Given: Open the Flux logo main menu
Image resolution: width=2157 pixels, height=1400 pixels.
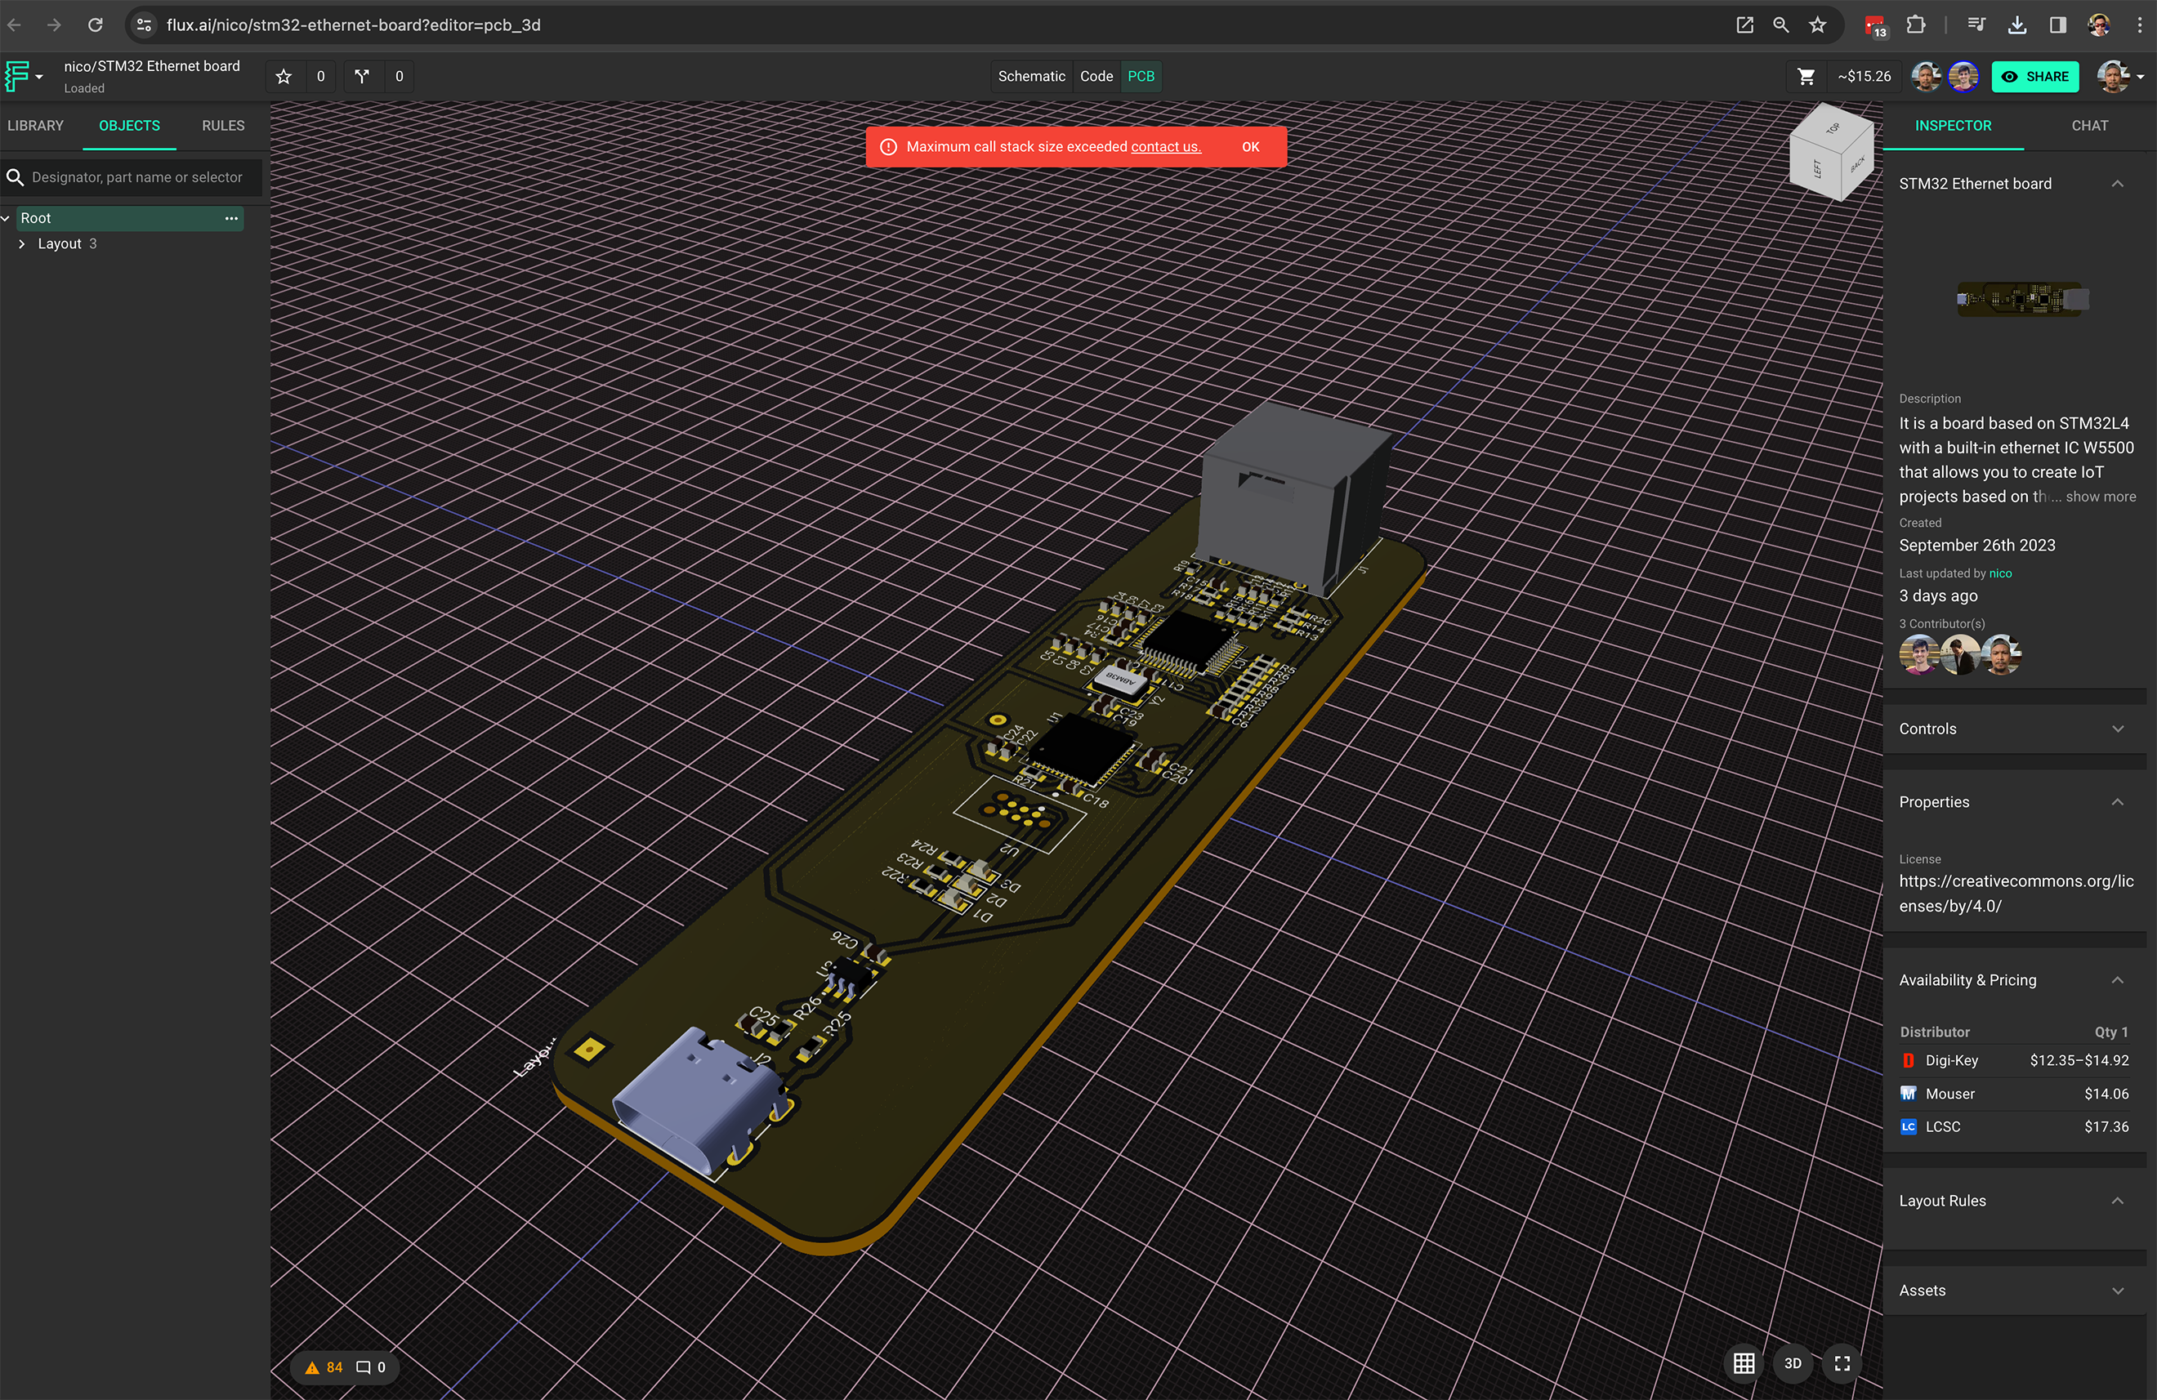Looking at the screenshot, I should 23,76.
